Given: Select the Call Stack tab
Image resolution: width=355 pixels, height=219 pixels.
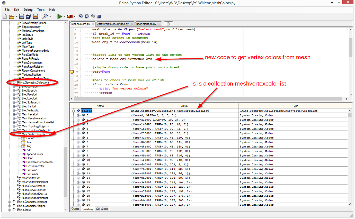Looking at the screenshot, I should tap(102, 209).
